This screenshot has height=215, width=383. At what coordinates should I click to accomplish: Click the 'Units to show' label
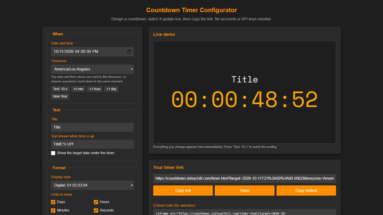tap(62, 194)
